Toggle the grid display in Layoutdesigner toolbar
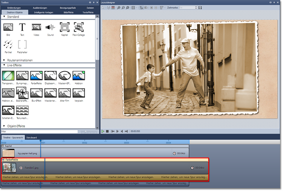 pyautogui.click(x=133, y=7)
